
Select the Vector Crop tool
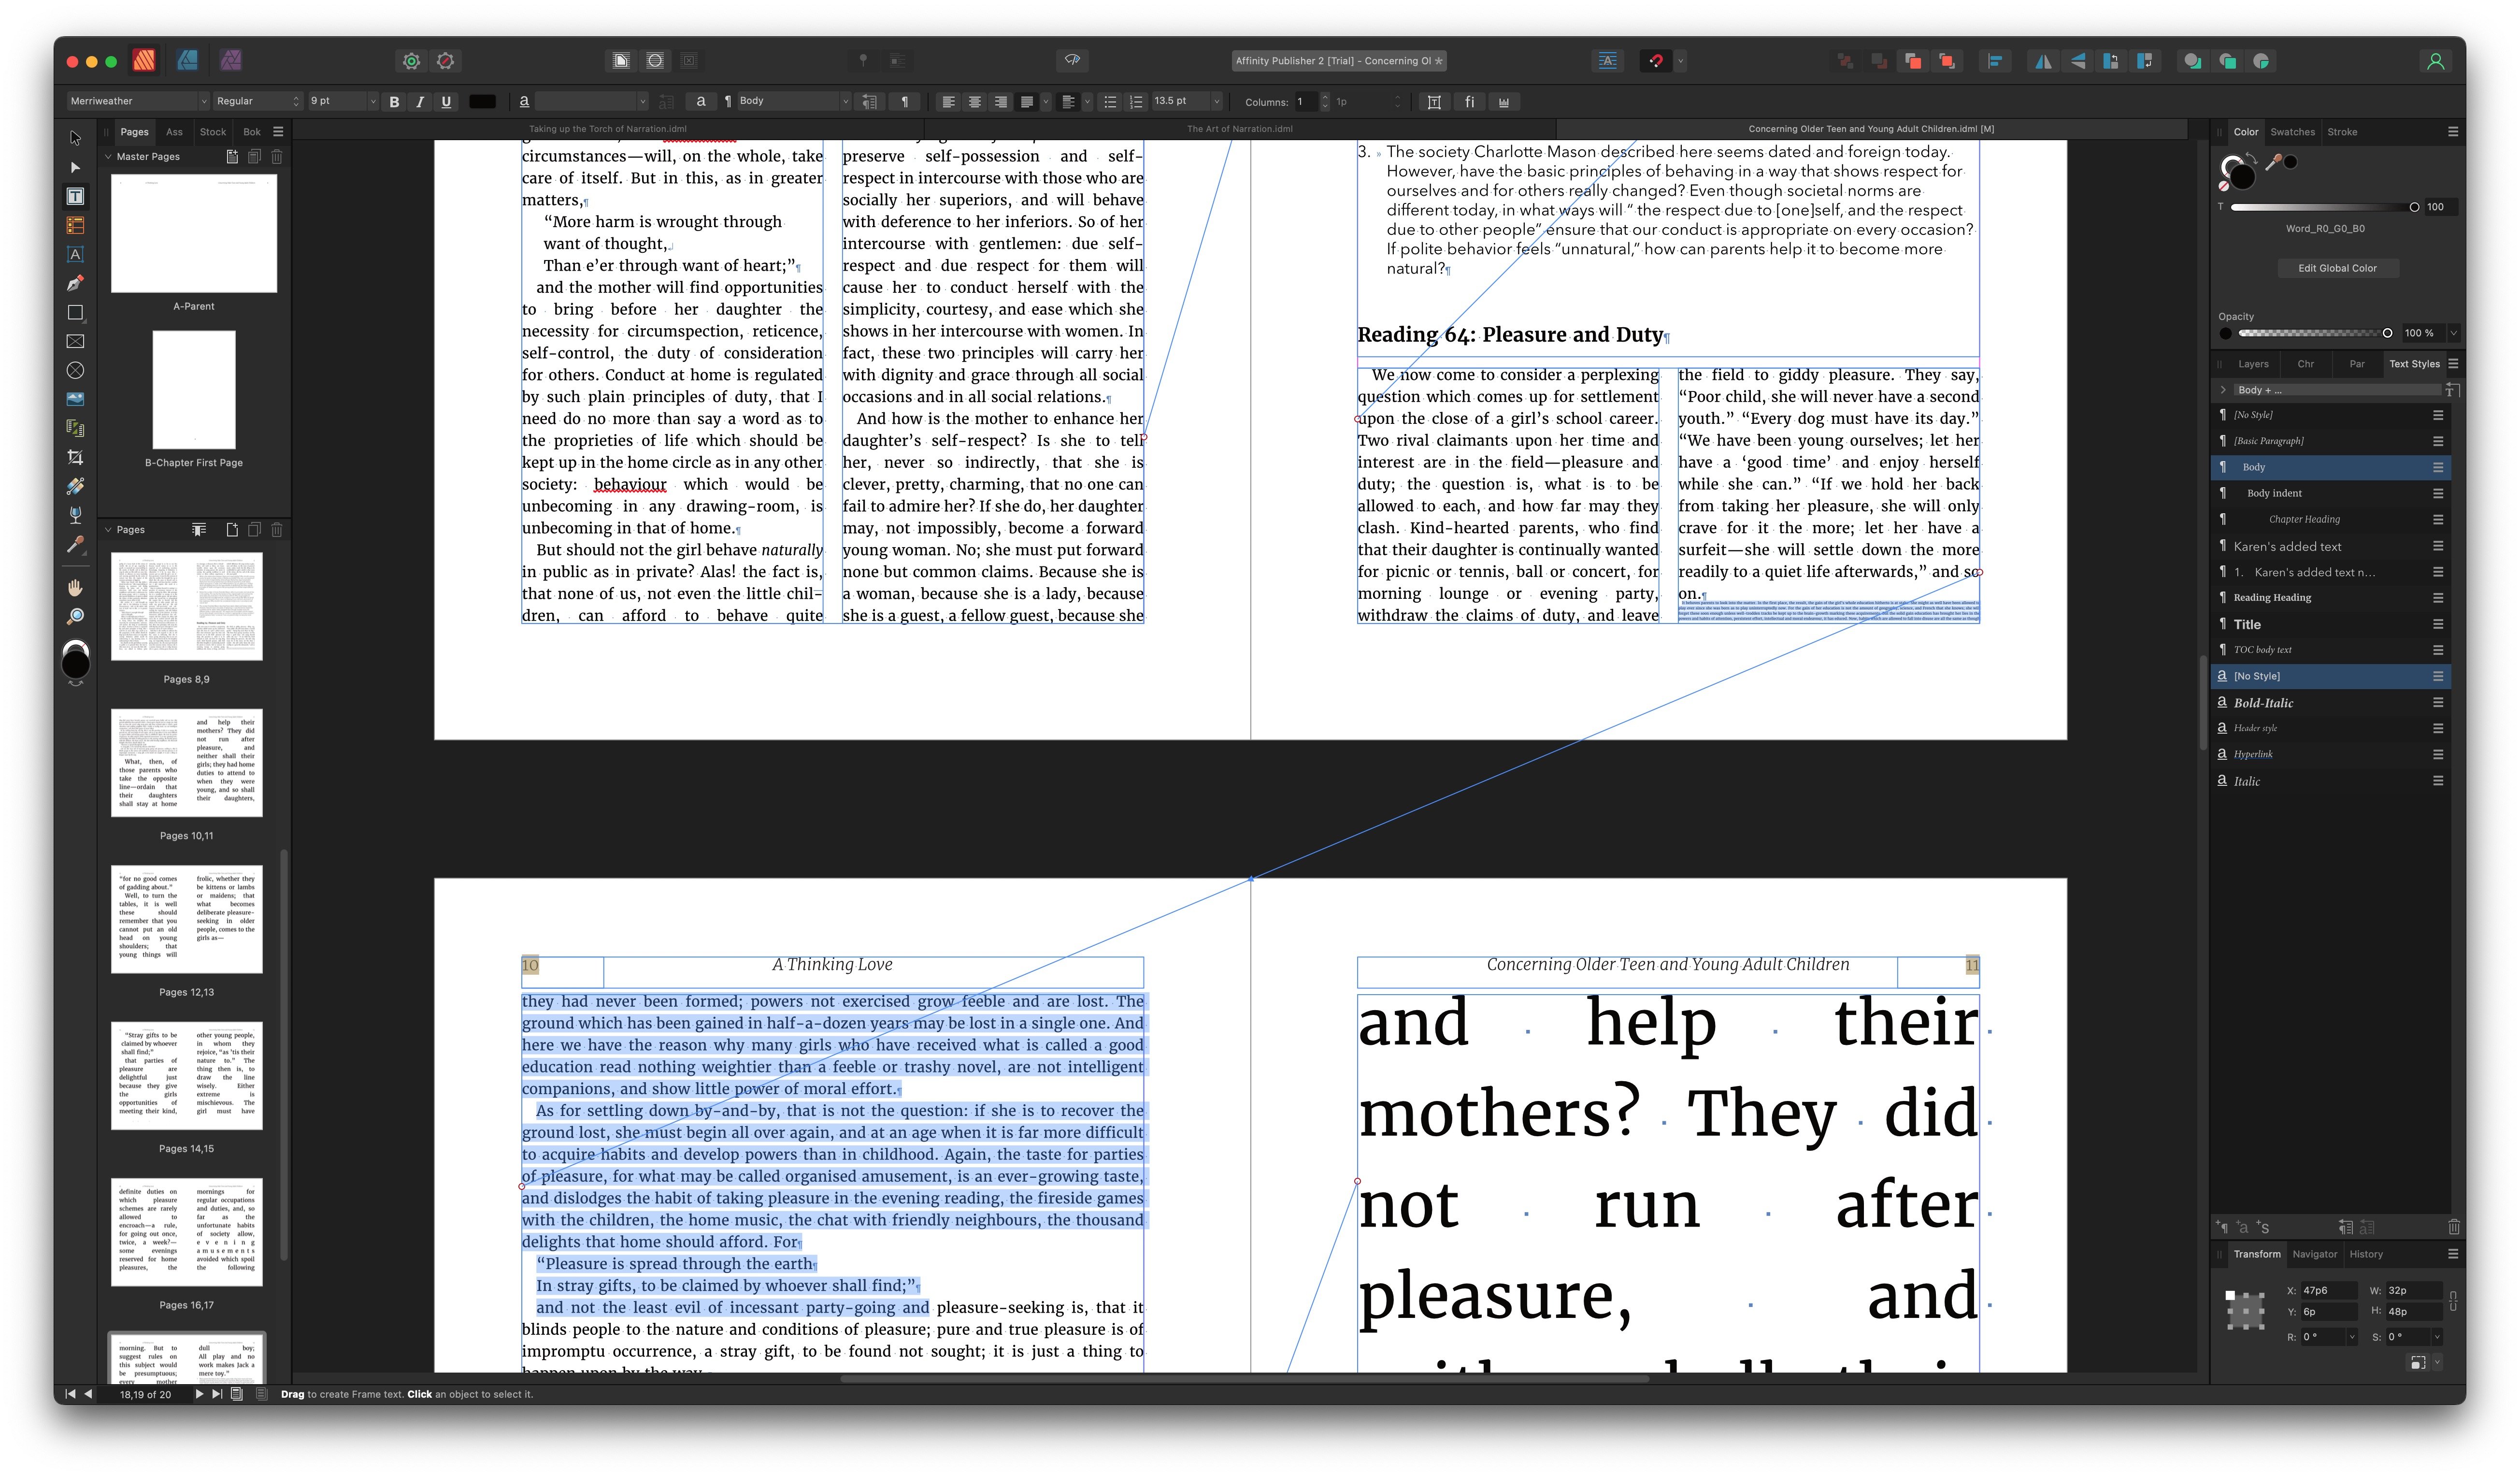tap(75, 457)
